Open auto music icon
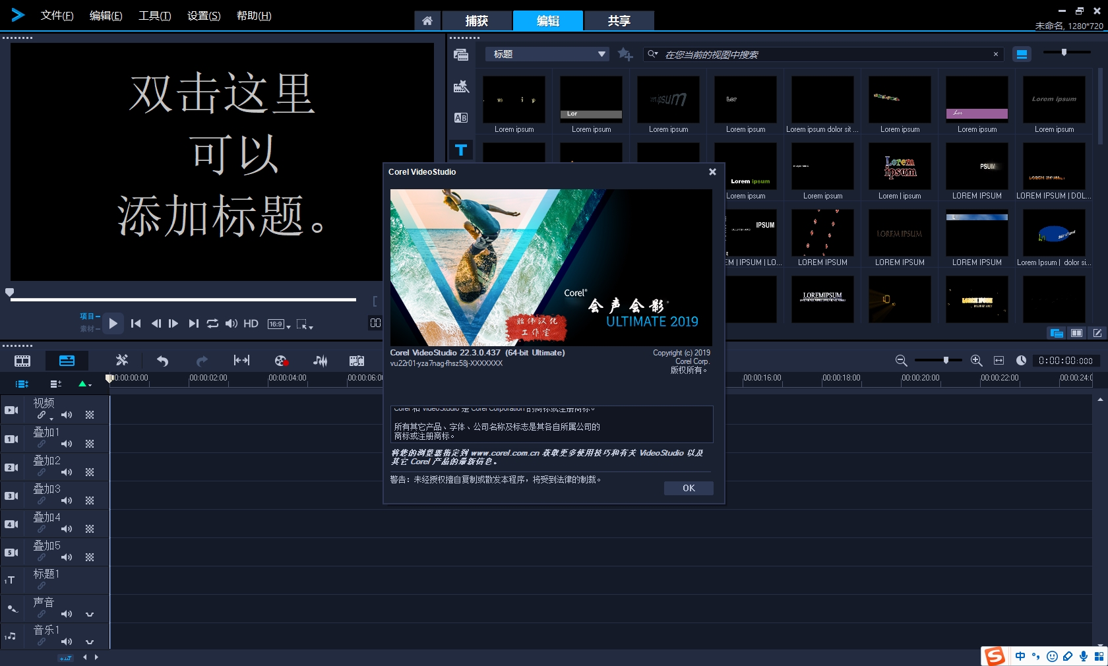 [357, 361]
